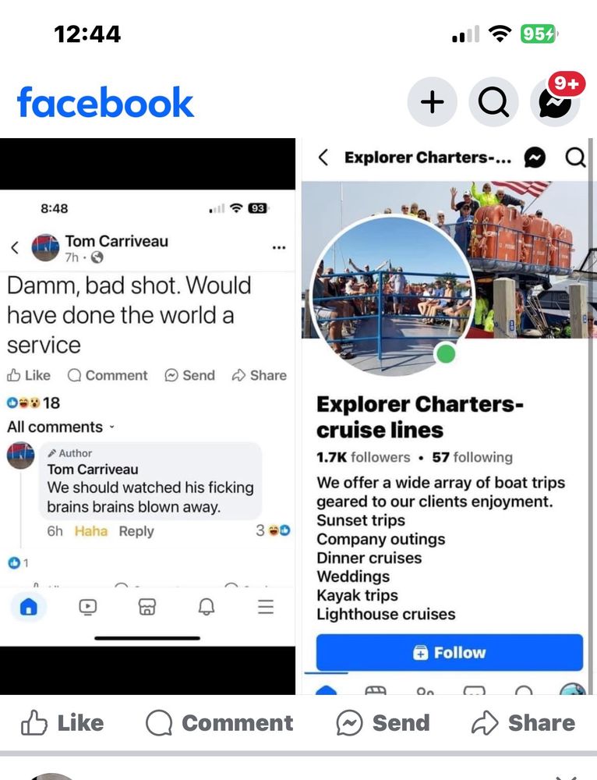Tap search icon in Explorer Charters header
This screenshot has width=597, height=780.
[575, 158]
